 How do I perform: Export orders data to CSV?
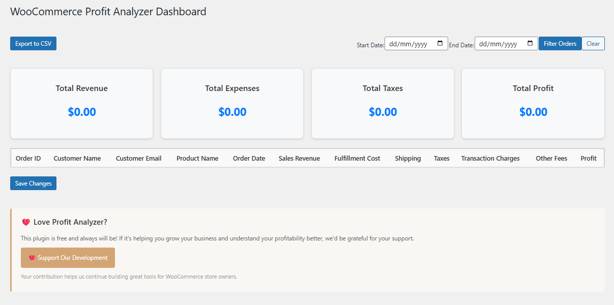coord(33,43)
